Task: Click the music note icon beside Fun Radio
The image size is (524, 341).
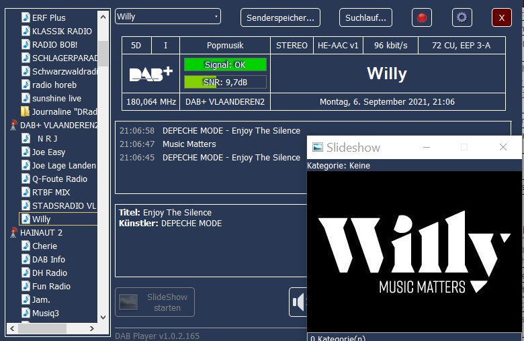Action: click(x=26, y=286)
